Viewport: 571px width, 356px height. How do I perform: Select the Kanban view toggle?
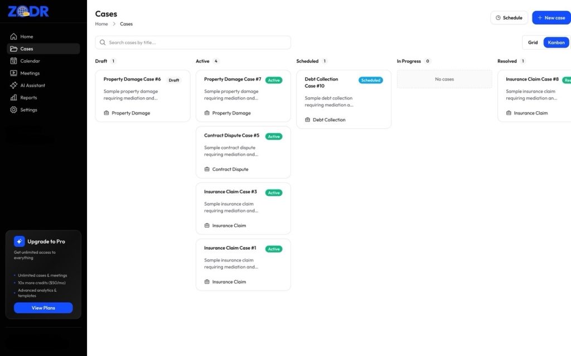556,42
